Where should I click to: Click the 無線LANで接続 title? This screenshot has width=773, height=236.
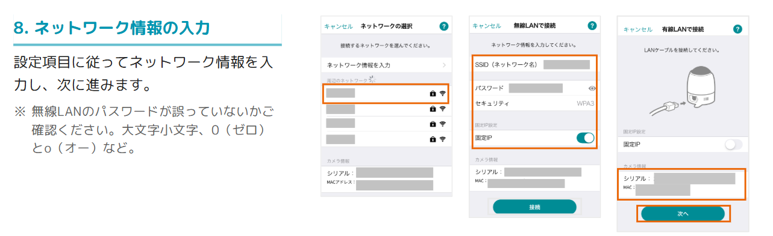(x=534, y=26)
